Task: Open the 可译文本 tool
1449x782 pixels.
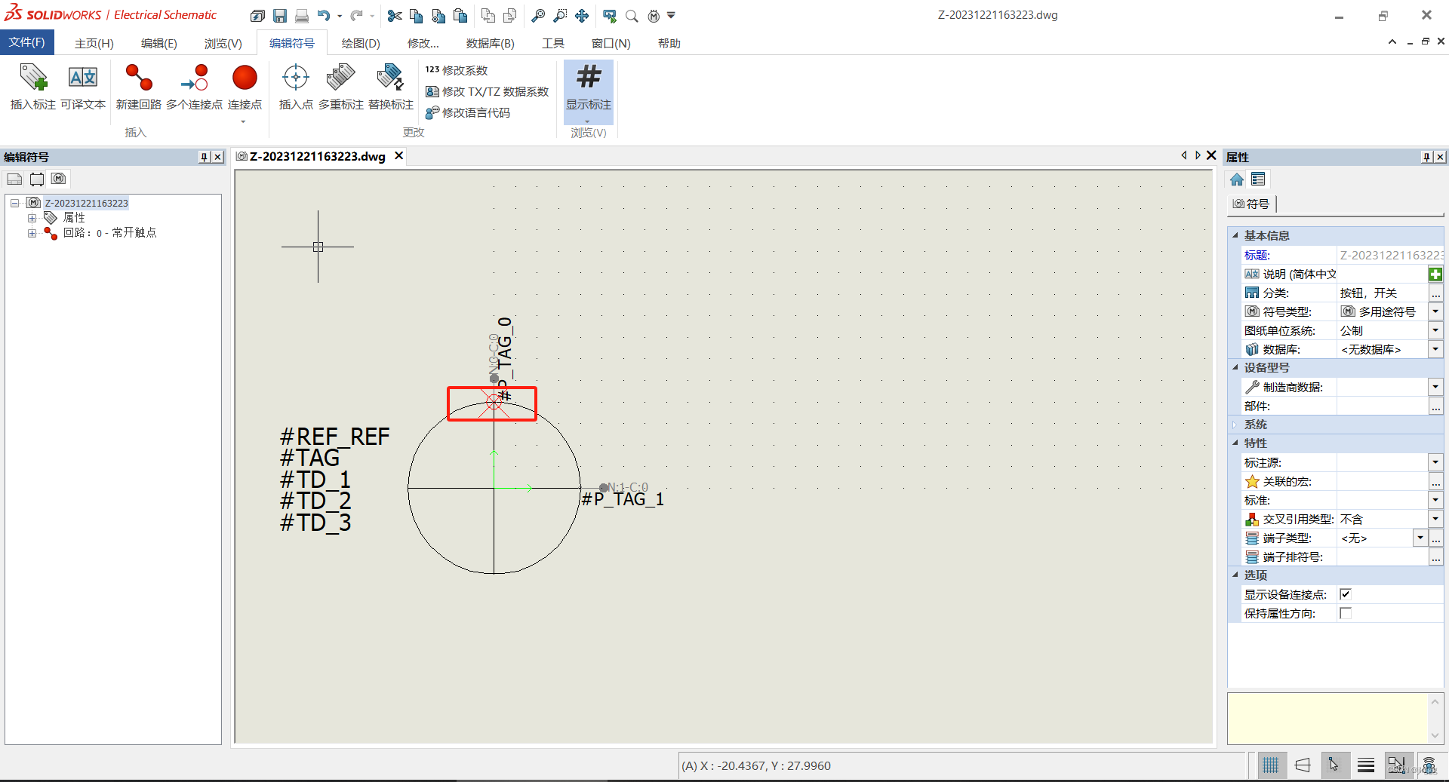Action: (x=83, y=88)
